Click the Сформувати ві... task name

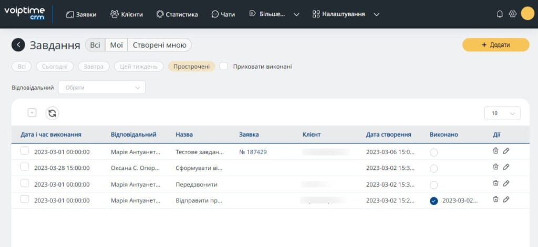click(199, 168)
